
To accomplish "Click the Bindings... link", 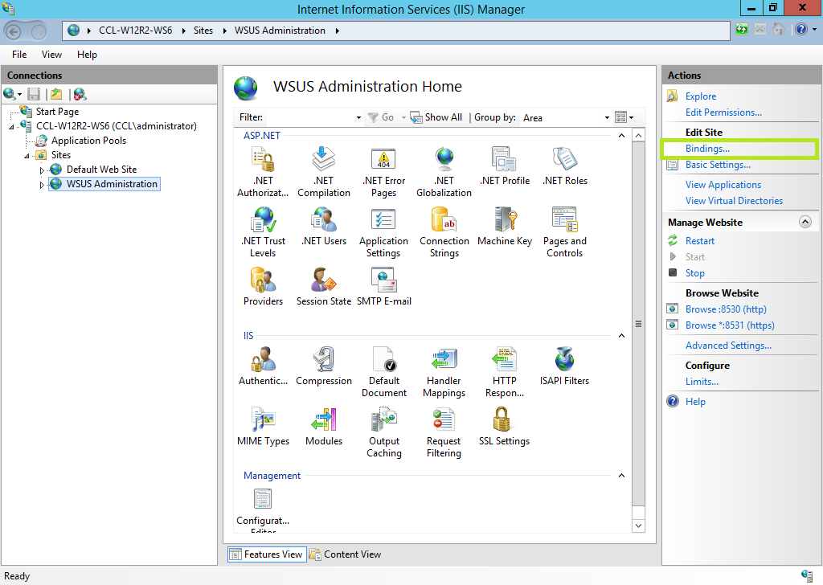I will [x=707, y=149].
